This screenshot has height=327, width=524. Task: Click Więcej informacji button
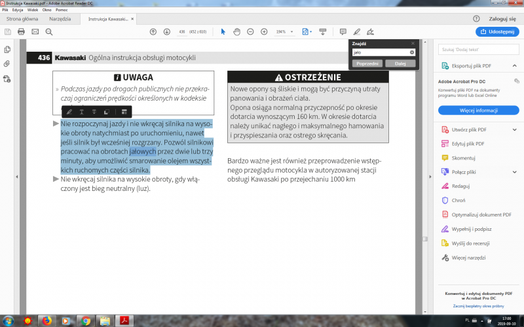pyautogui.click(x=479, y=110)
